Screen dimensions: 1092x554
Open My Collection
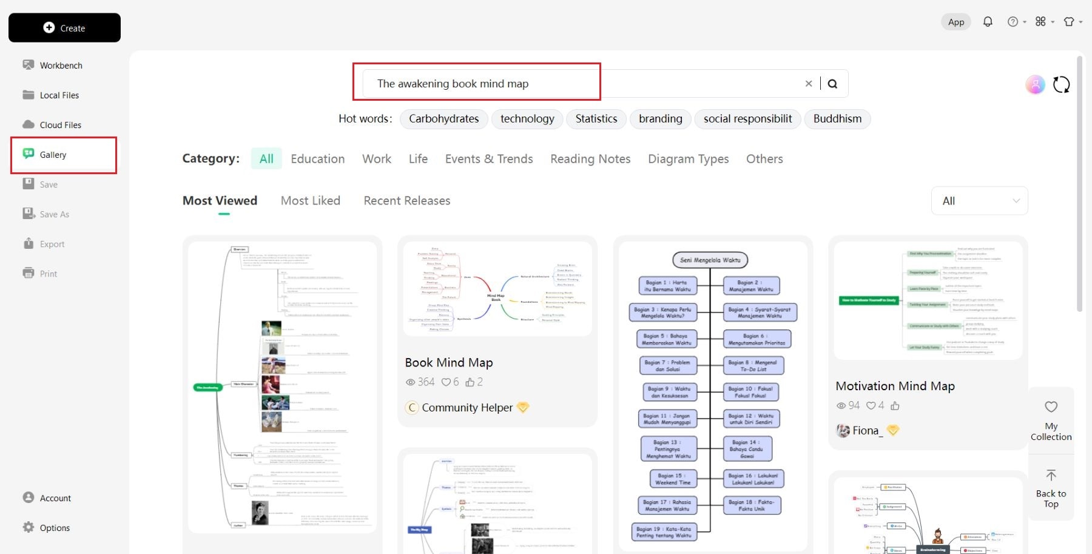click(1051, 421)
